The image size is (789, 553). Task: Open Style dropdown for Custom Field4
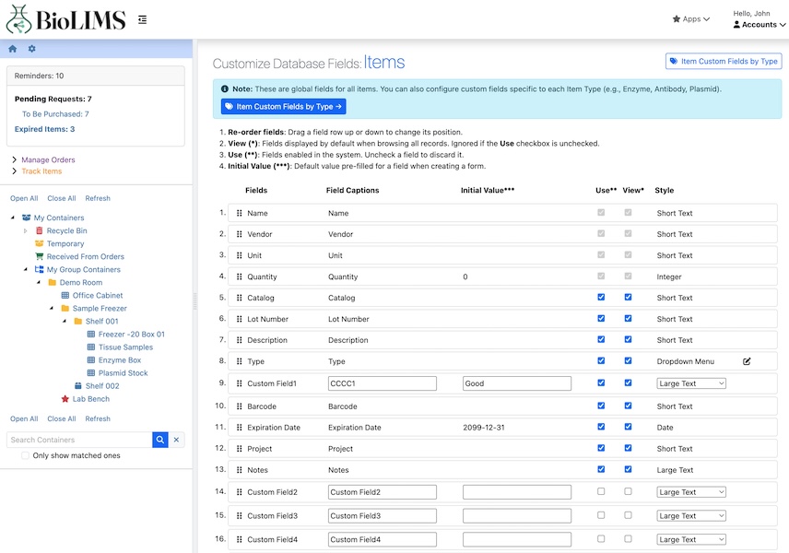point(691,539)
